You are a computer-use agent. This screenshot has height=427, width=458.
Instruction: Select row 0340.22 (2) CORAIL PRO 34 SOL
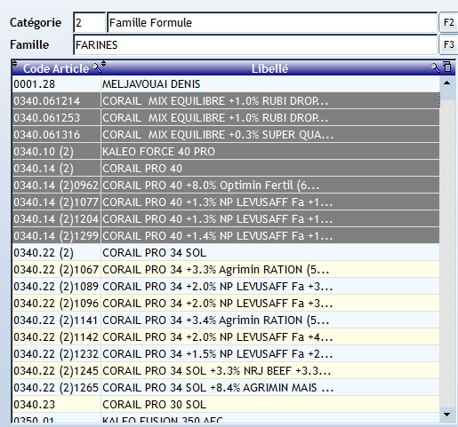226,253
